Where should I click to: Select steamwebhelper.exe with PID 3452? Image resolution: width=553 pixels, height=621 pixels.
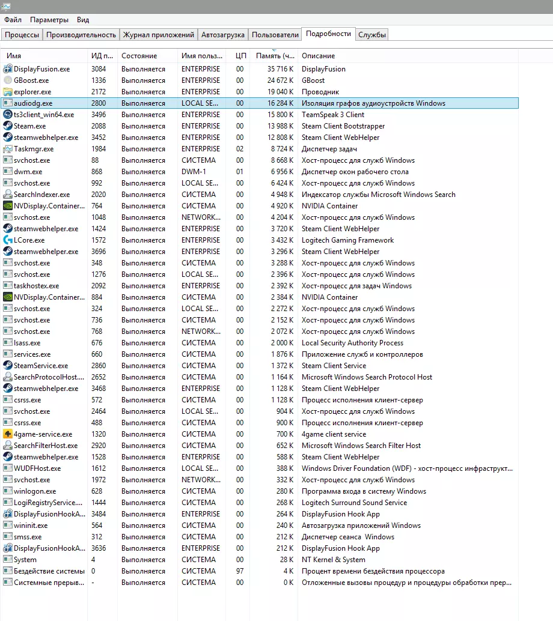click(x=260, y=138)
